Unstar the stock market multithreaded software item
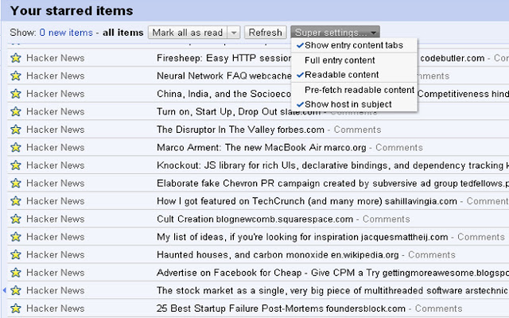 16,290
